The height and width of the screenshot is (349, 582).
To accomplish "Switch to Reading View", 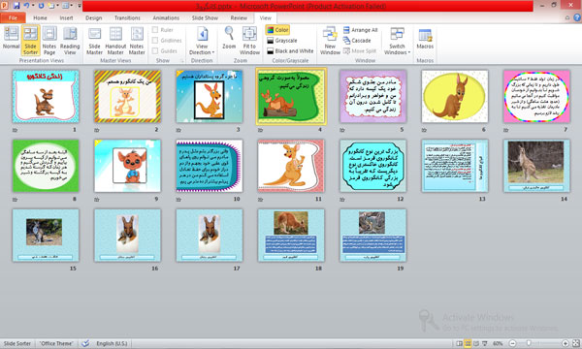I will 70,40.
